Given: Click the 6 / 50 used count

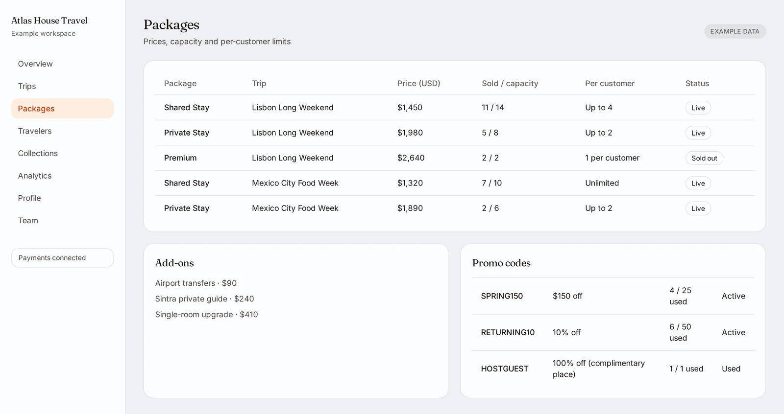Looking at the screenshot, I should tap(681, 332).
